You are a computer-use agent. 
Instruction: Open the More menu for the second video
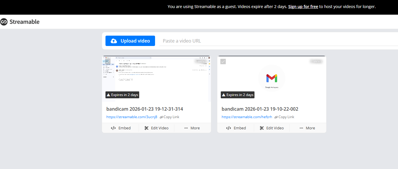308,128
